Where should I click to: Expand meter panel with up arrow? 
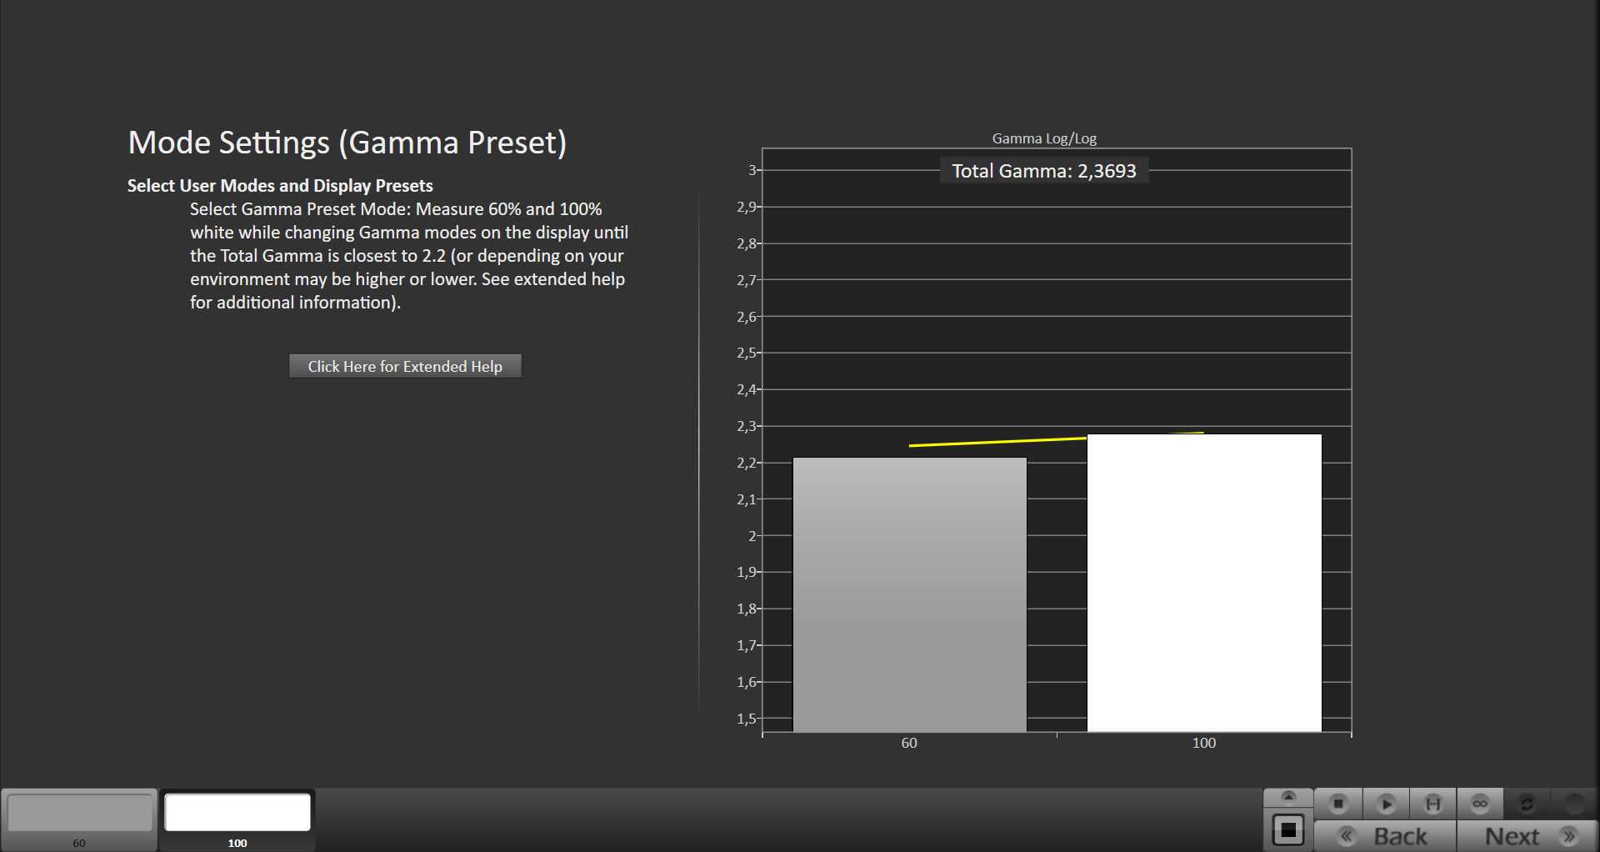[1288, 797]
